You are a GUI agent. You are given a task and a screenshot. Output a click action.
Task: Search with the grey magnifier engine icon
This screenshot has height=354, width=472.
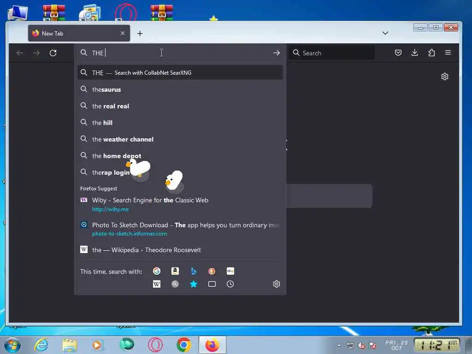(175, 284)
